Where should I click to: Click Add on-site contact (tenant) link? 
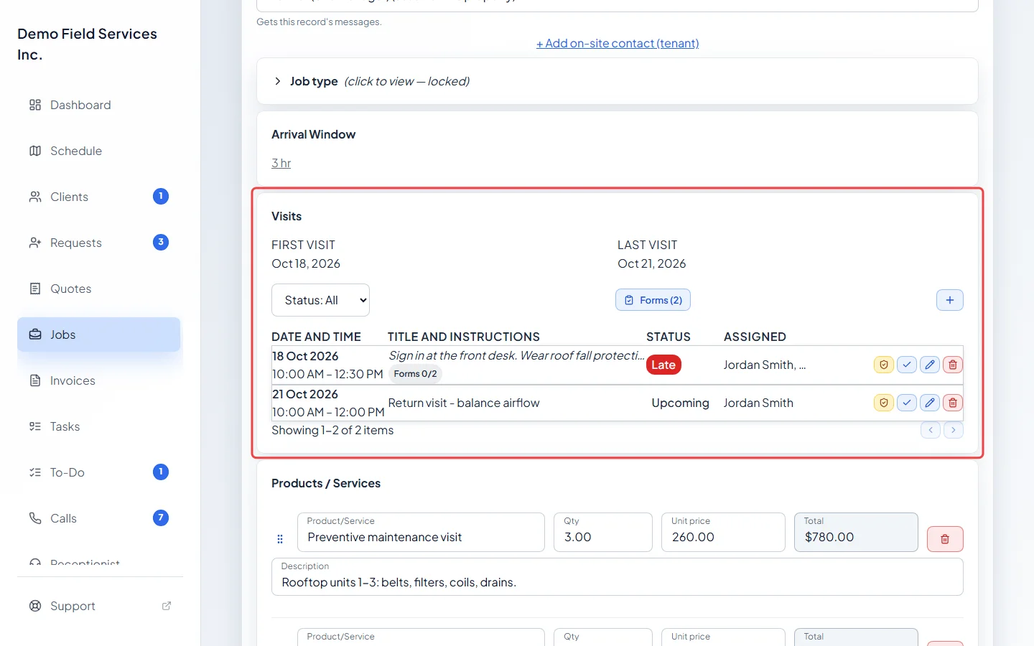(618, 43)
